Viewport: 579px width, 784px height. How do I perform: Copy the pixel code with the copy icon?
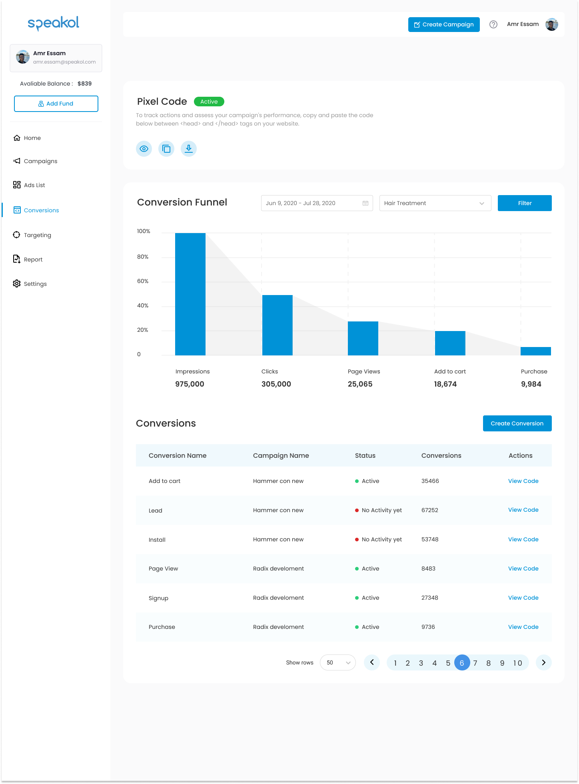tap(166, 149)
